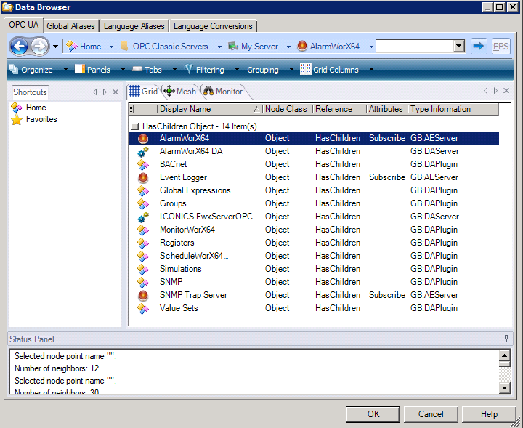Click the OK button

pyautogui.click(x=373, y=414)
